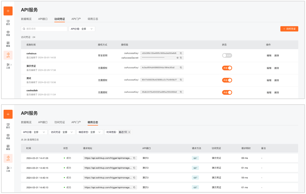Copy the cehsious ceAccessSecret value

(181, 58)
